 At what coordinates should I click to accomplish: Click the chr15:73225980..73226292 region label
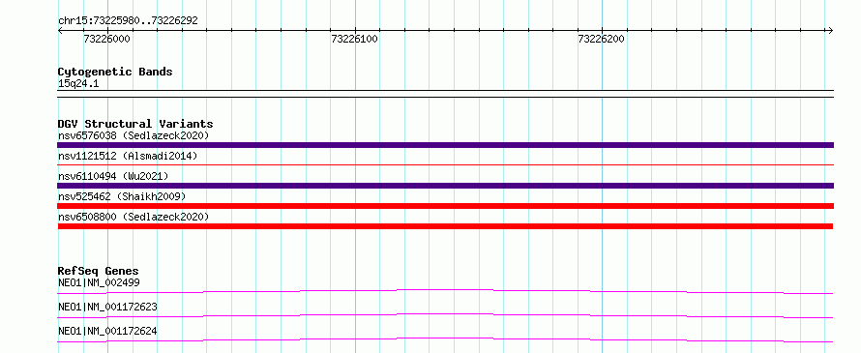click(128, 21)
